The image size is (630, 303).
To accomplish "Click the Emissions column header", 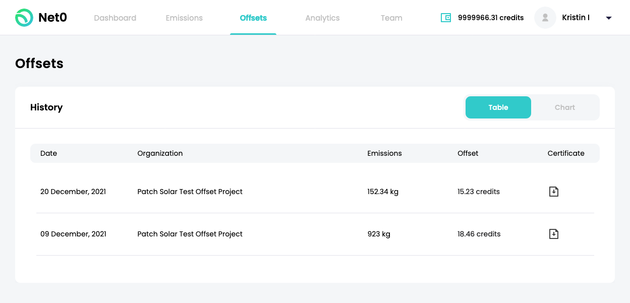I will tap(384, 153).
